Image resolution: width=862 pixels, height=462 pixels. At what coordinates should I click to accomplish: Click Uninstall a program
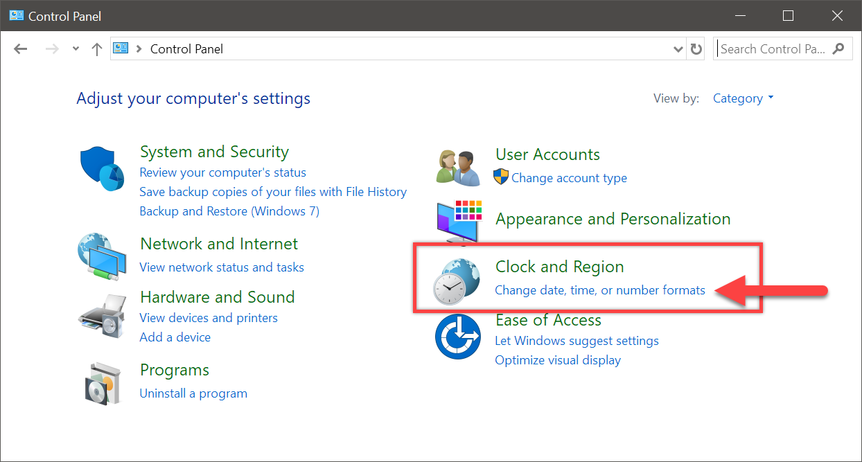click(x=193, y=393)
